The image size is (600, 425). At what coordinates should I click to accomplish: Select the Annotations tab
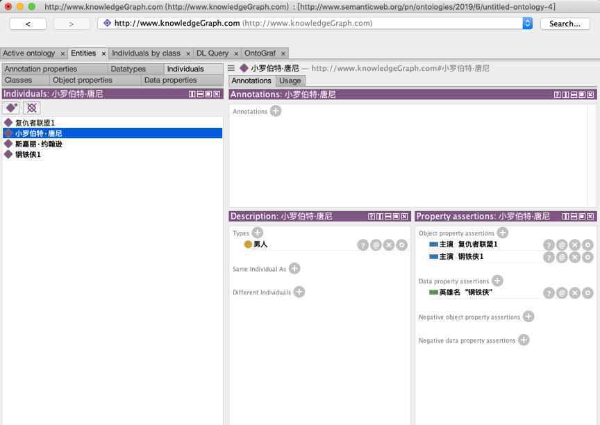point(251,81)
